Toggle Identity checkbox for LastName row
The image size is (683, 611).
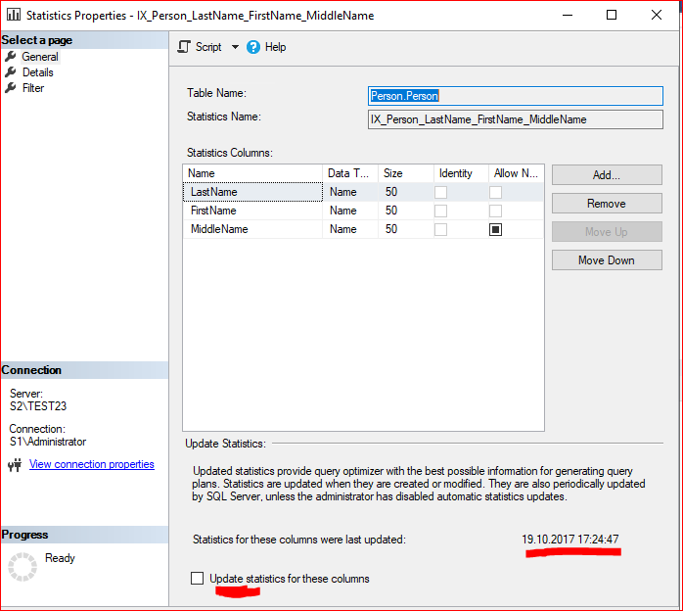point(440,192)
